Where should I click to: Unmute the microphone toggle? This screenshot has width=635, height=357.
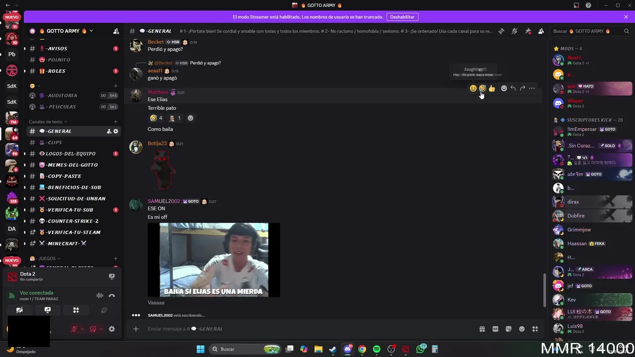(x=74, y=329)
